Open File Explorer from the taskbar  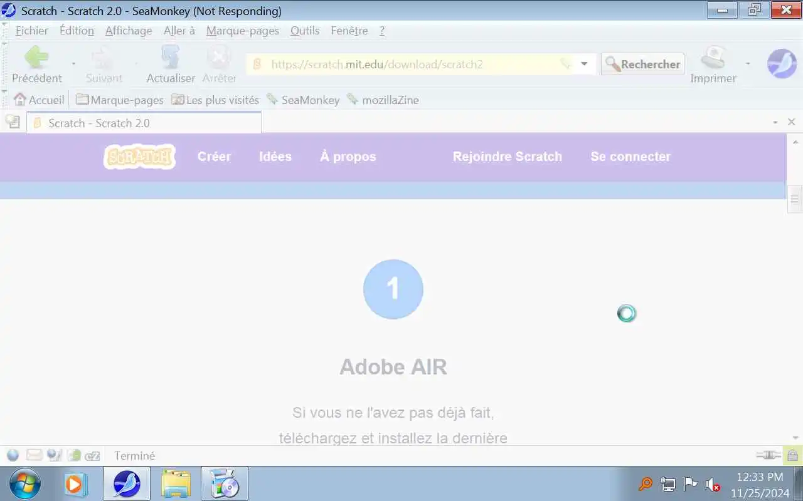(176, 484)
